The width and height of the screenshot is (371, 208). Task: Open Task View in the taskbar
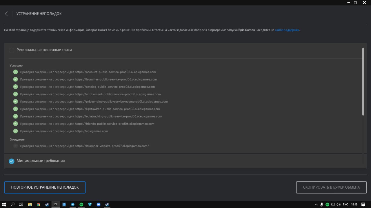click(x=21, y=204)
